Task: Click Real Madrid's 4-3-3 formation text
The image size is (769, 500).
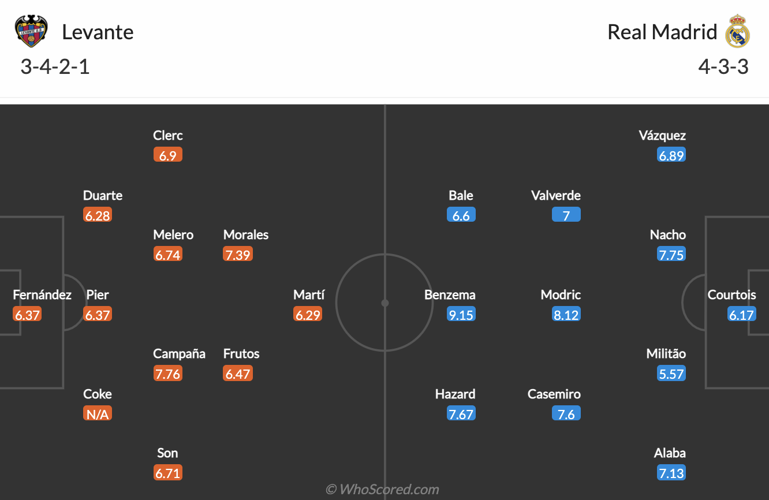Action: (x=723, y=67)
